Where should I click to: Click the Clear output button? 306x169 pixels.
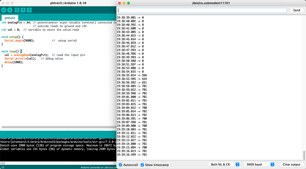(291, 164)
